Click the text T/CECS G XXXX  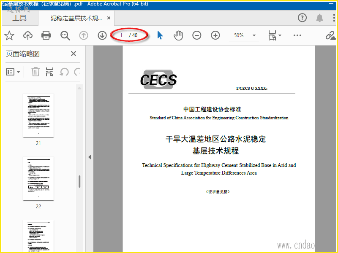(251, 89)
